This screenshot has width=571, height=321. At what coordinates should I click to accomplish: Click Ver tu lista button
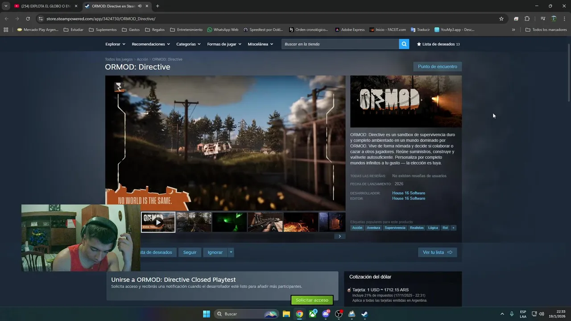tap(437, 252)
